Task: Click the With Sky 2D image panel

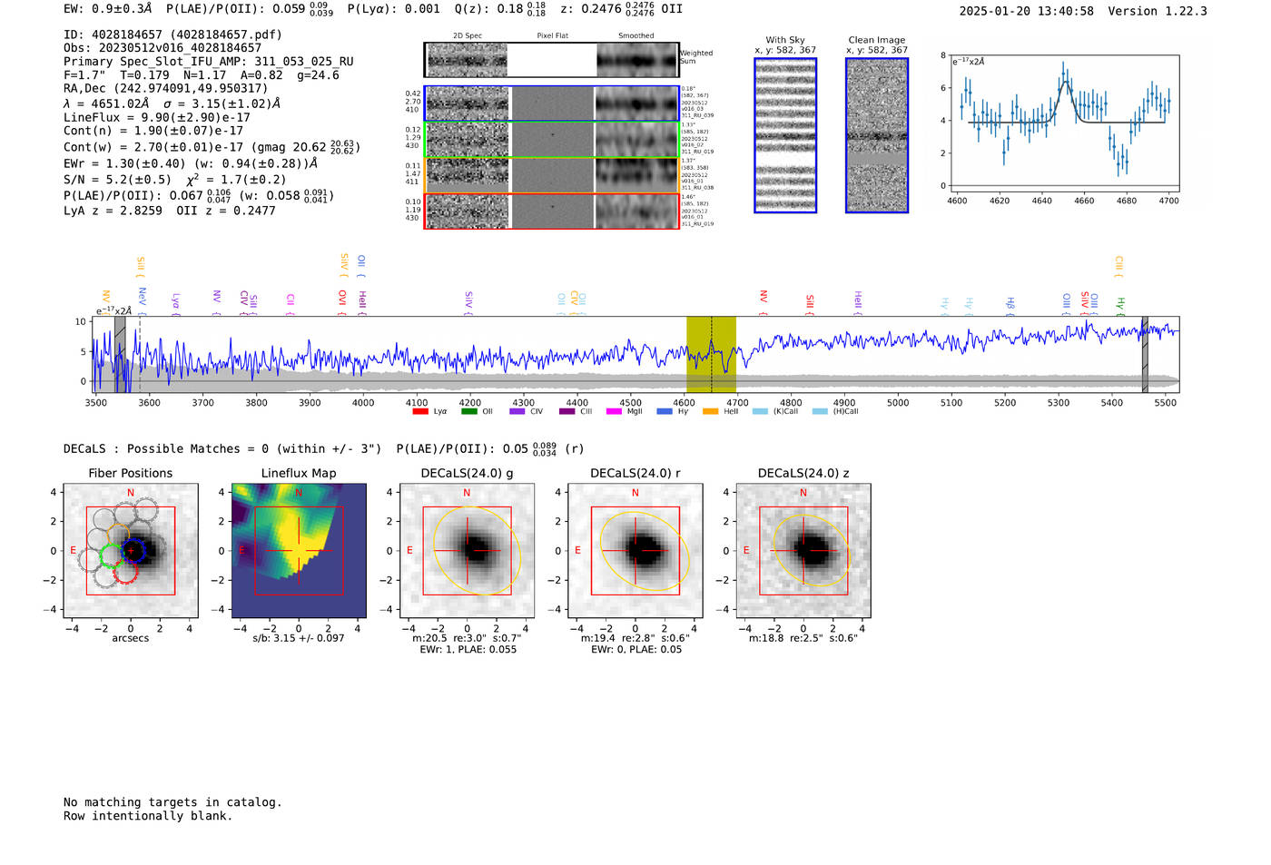Action: pos(785,135)
